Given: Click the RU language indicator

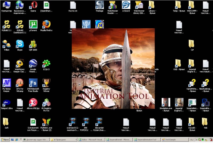Looking at the screenshot, I should pos(192,140).
